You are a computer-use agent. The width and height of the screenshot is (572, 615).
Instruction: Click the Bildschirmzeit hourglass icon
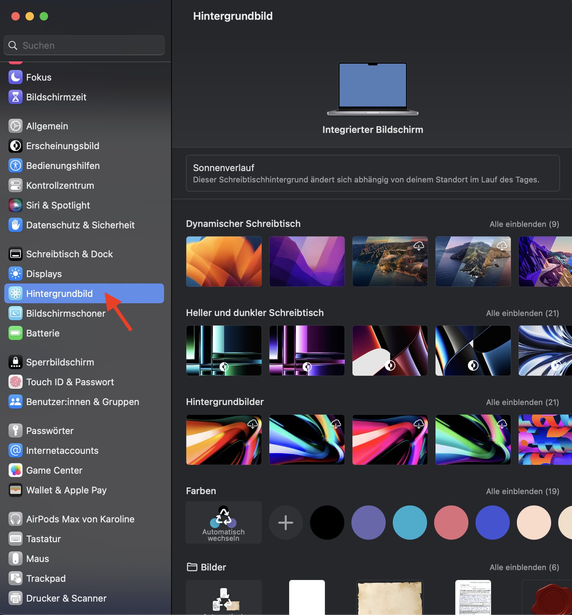[x=16, y=97]
